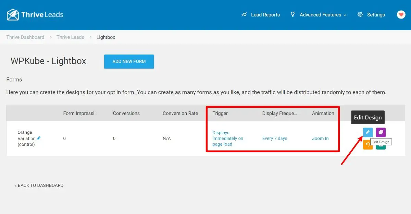
Task: Click the Back to Dashboard link
Action: (39, 185)
